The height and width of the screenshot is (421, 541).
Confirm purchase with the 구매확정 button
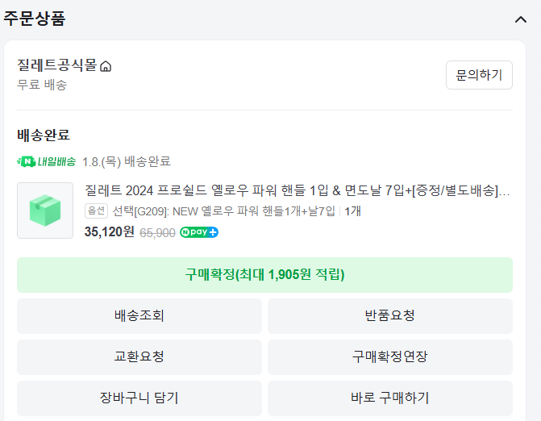[264, 275]
